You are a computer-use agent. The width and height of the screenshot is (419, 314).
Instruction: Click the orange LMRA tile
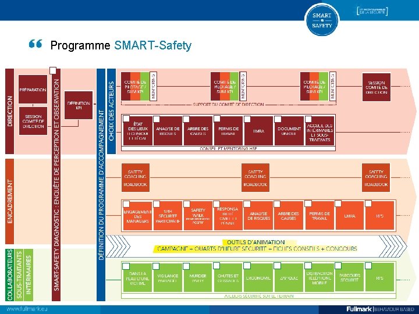pyautogui.click(x=350, y=216)
